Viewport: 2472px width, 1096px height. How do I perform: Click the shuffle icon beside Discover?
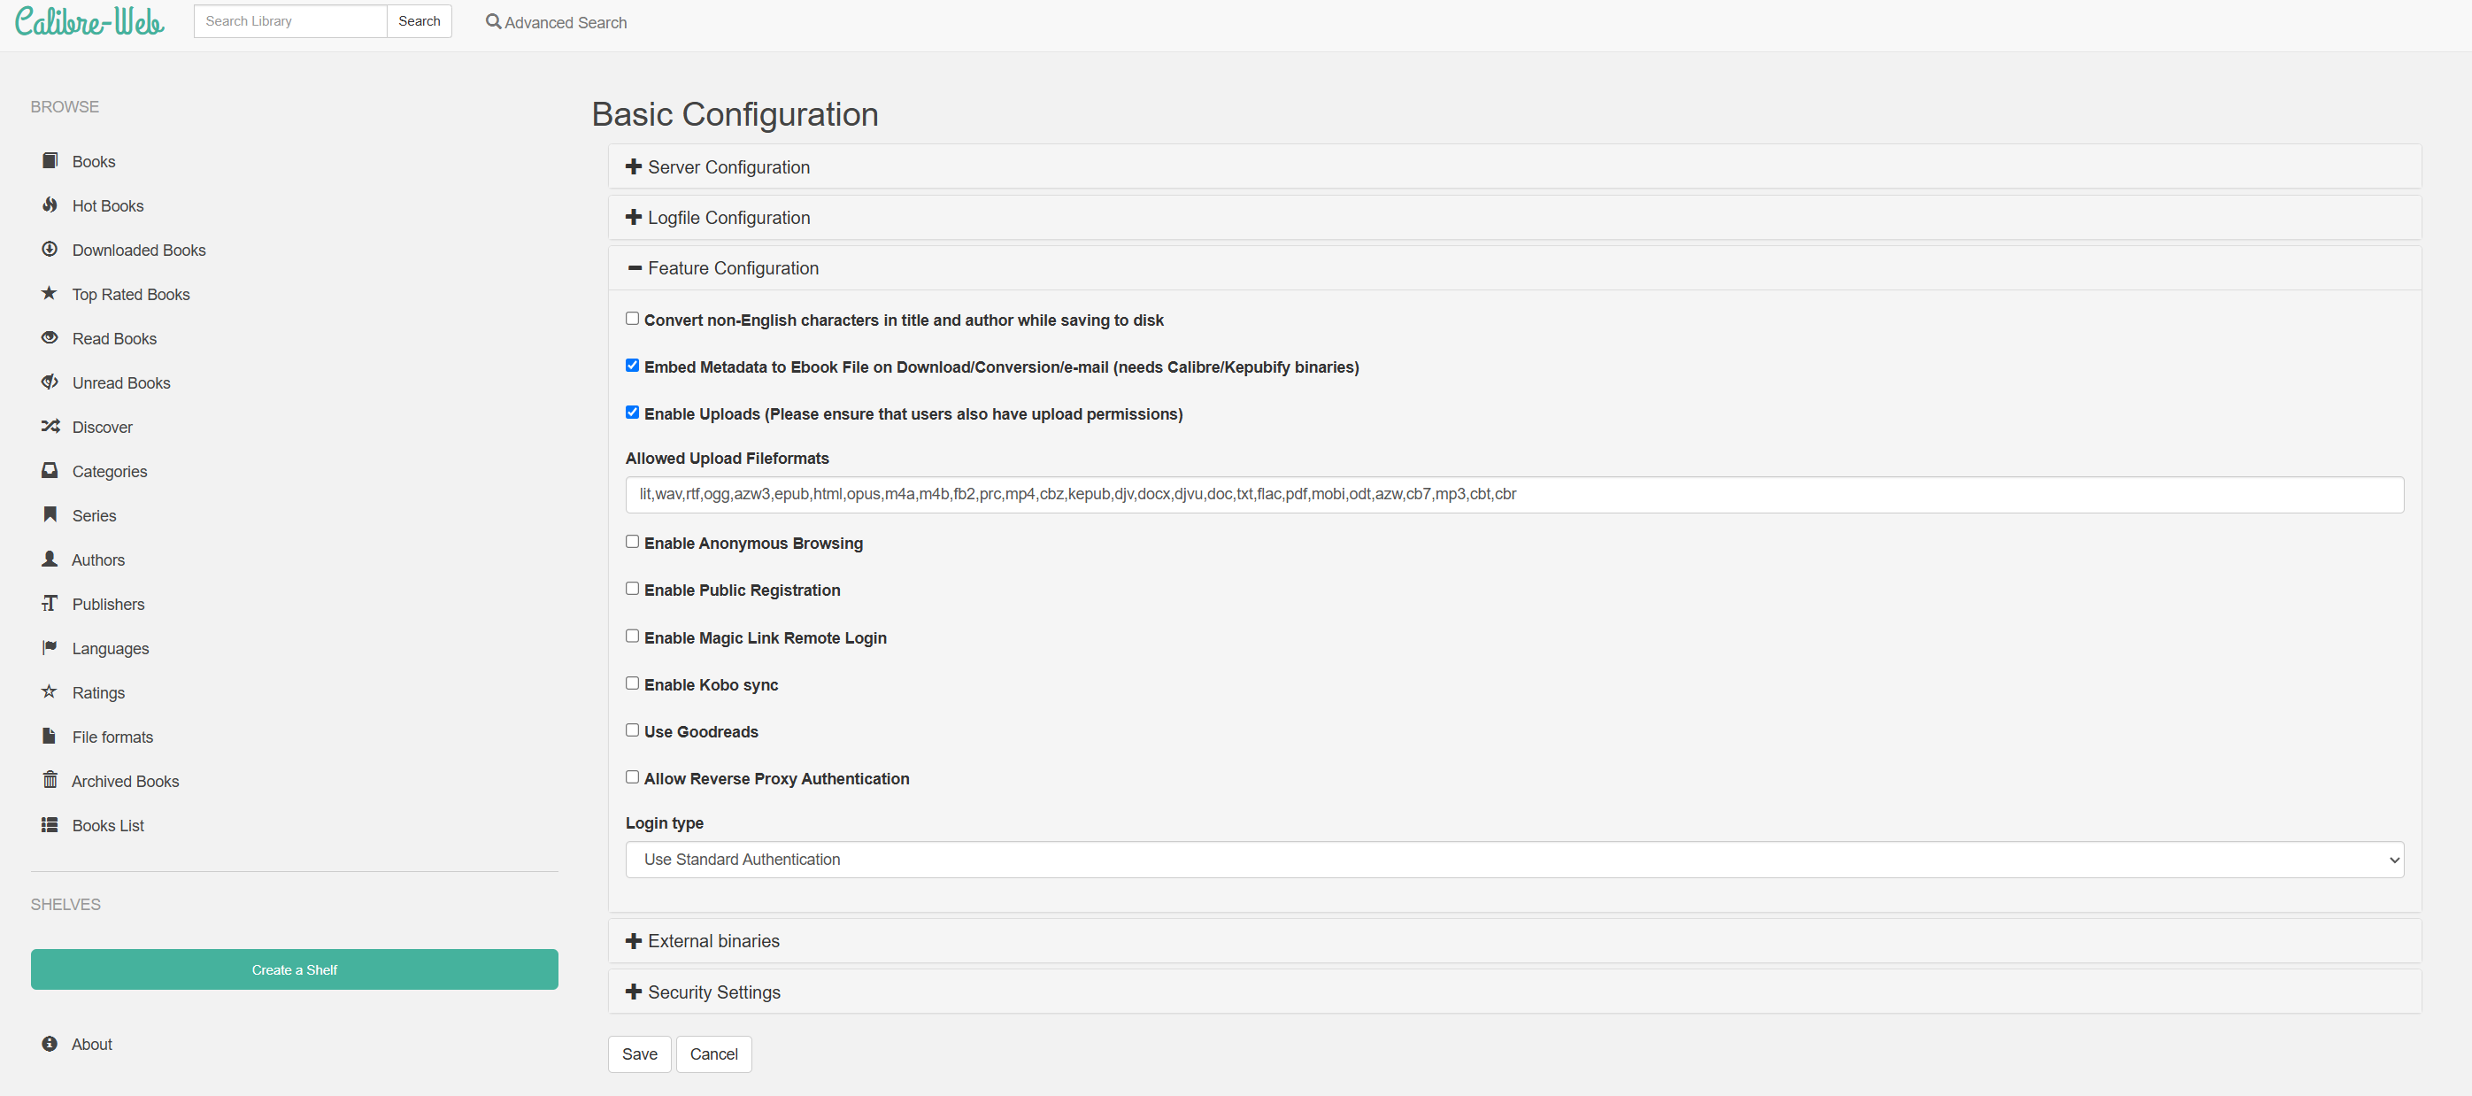50,426
